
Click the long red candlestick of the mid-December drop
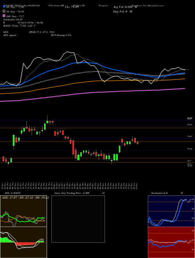point(73,147)
